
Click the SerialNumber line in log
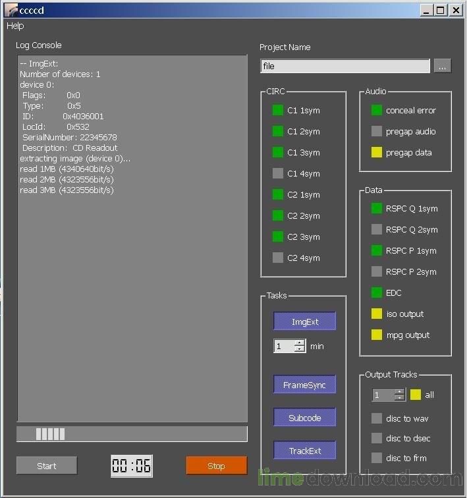[70, 137]
